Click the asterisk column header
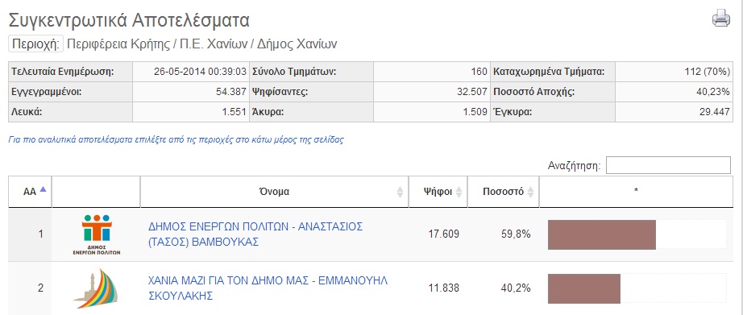The image size is (743, 315). (636, 192)
